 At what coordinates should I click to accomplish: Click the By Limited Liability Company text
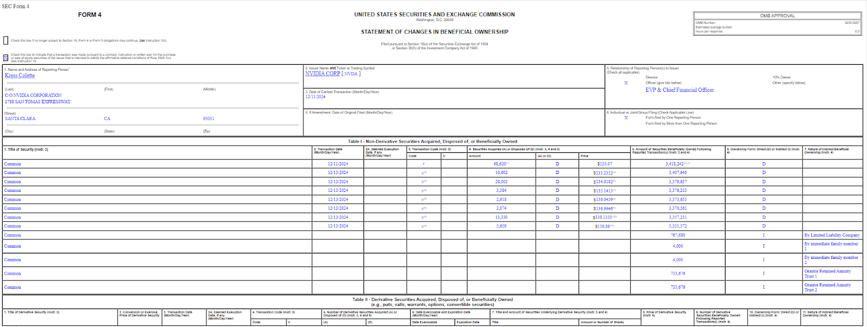point(832,235)
